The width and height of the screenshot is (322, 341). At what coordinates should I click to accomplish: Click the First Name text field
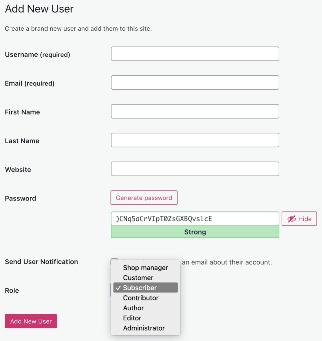(x=195, y=112)
